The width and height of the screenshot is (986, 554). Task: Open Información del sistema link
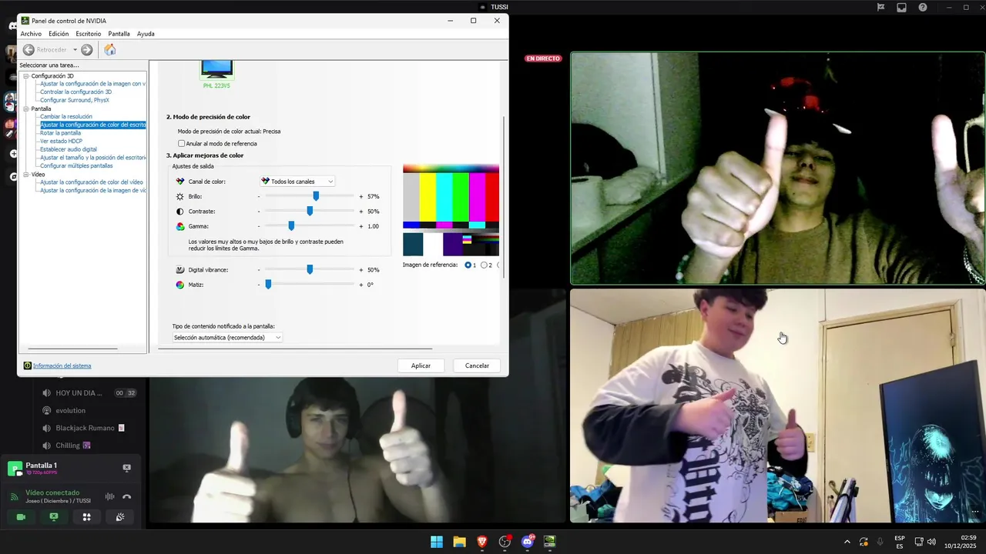pyautogui.click(x=62, y=365)
